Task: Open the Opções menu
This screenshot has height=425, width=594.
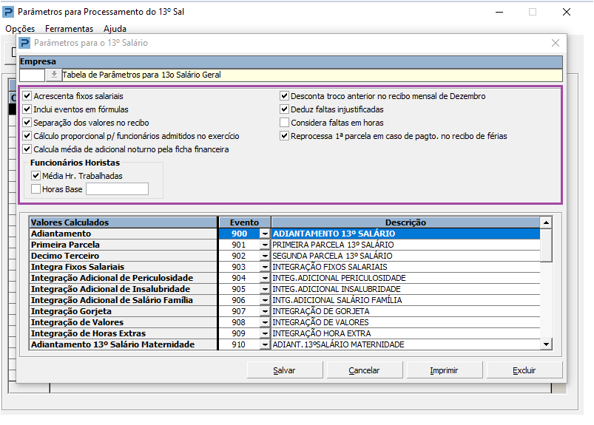Action: pos(20,29)
